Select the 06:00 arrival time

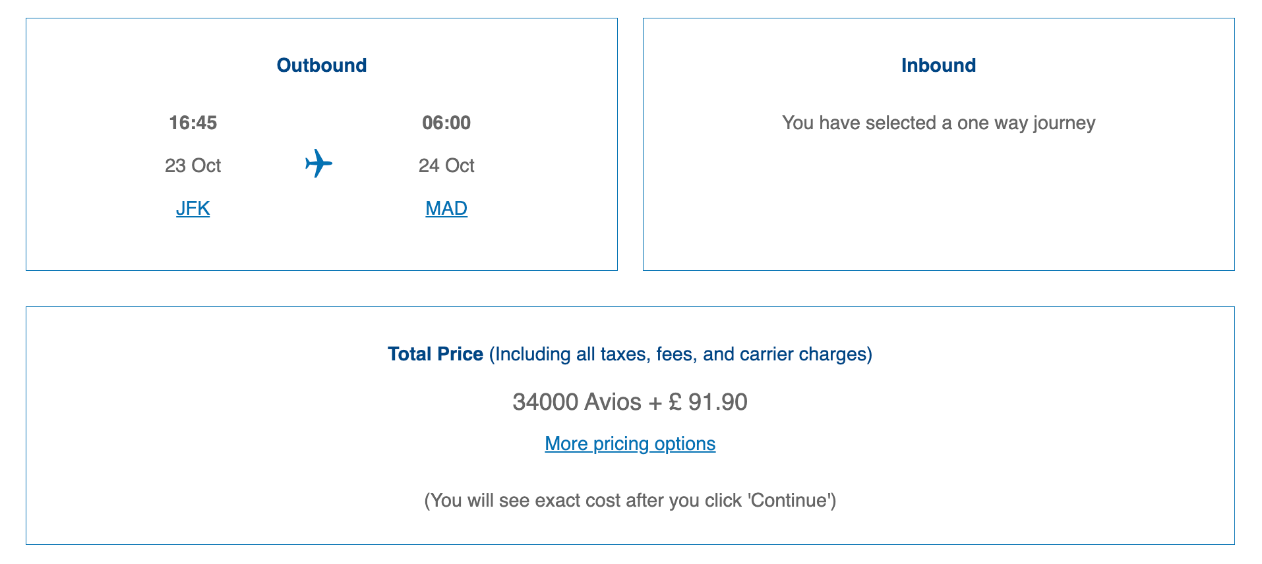pyautogui.click(x=446, y=123)
